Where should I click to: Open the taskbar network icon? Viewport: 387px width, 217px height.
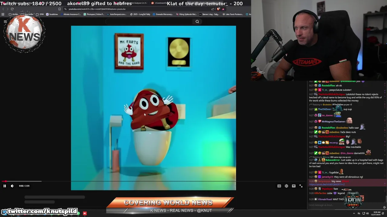pos(363,213)
